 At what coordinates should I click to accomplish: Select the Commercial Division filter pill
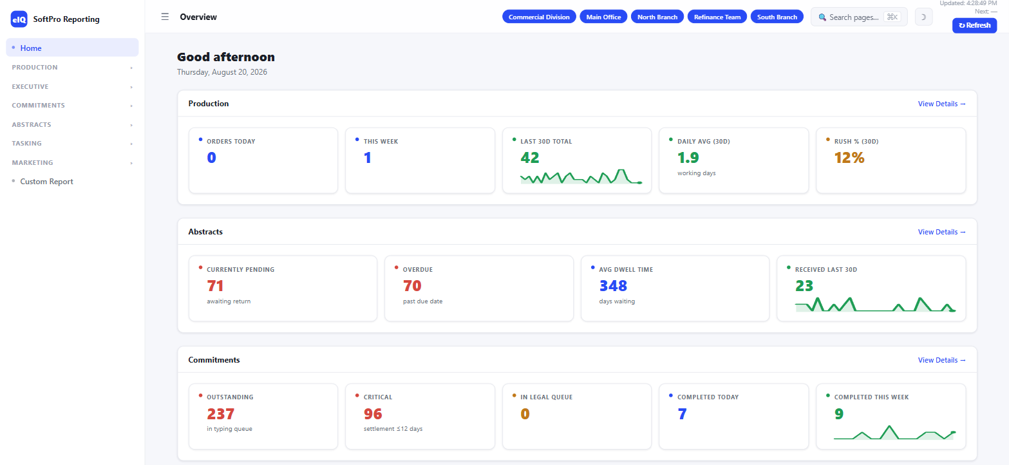[x=539, y=17]
